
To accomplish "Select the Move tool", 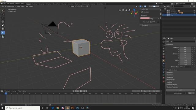I will tap(3, 18).
